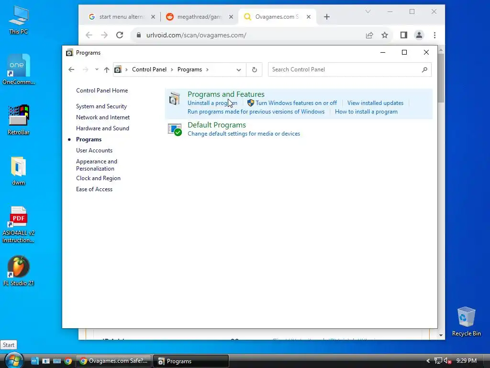Open Chrome side panel
The width and height of the screenshot is (490, 368).
coord(404,35)
